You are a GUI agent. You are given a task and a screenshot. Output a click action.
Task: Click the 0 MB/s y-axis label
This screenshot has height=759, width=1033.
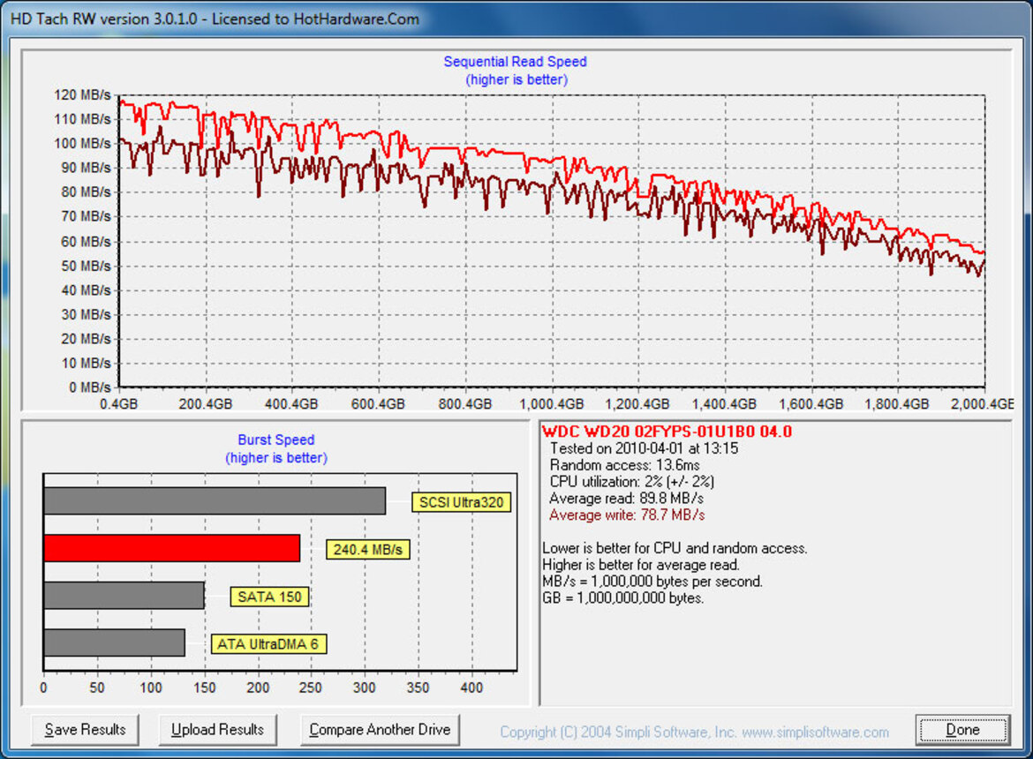(89, 387)
